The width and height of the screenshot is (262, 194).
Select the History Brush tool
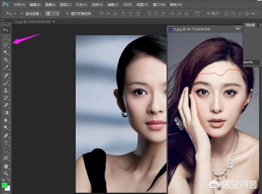pyautogui.click(x=6, y=98)
